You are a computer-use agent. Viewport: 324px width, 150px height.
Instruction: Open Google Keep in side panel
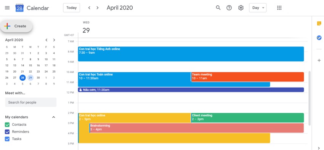(319, 24)
